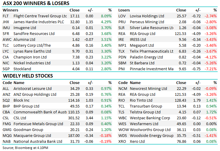The width and height of the screenshot is (220, 151).
Task: Click the Losers column header
Action: (124, 10)
